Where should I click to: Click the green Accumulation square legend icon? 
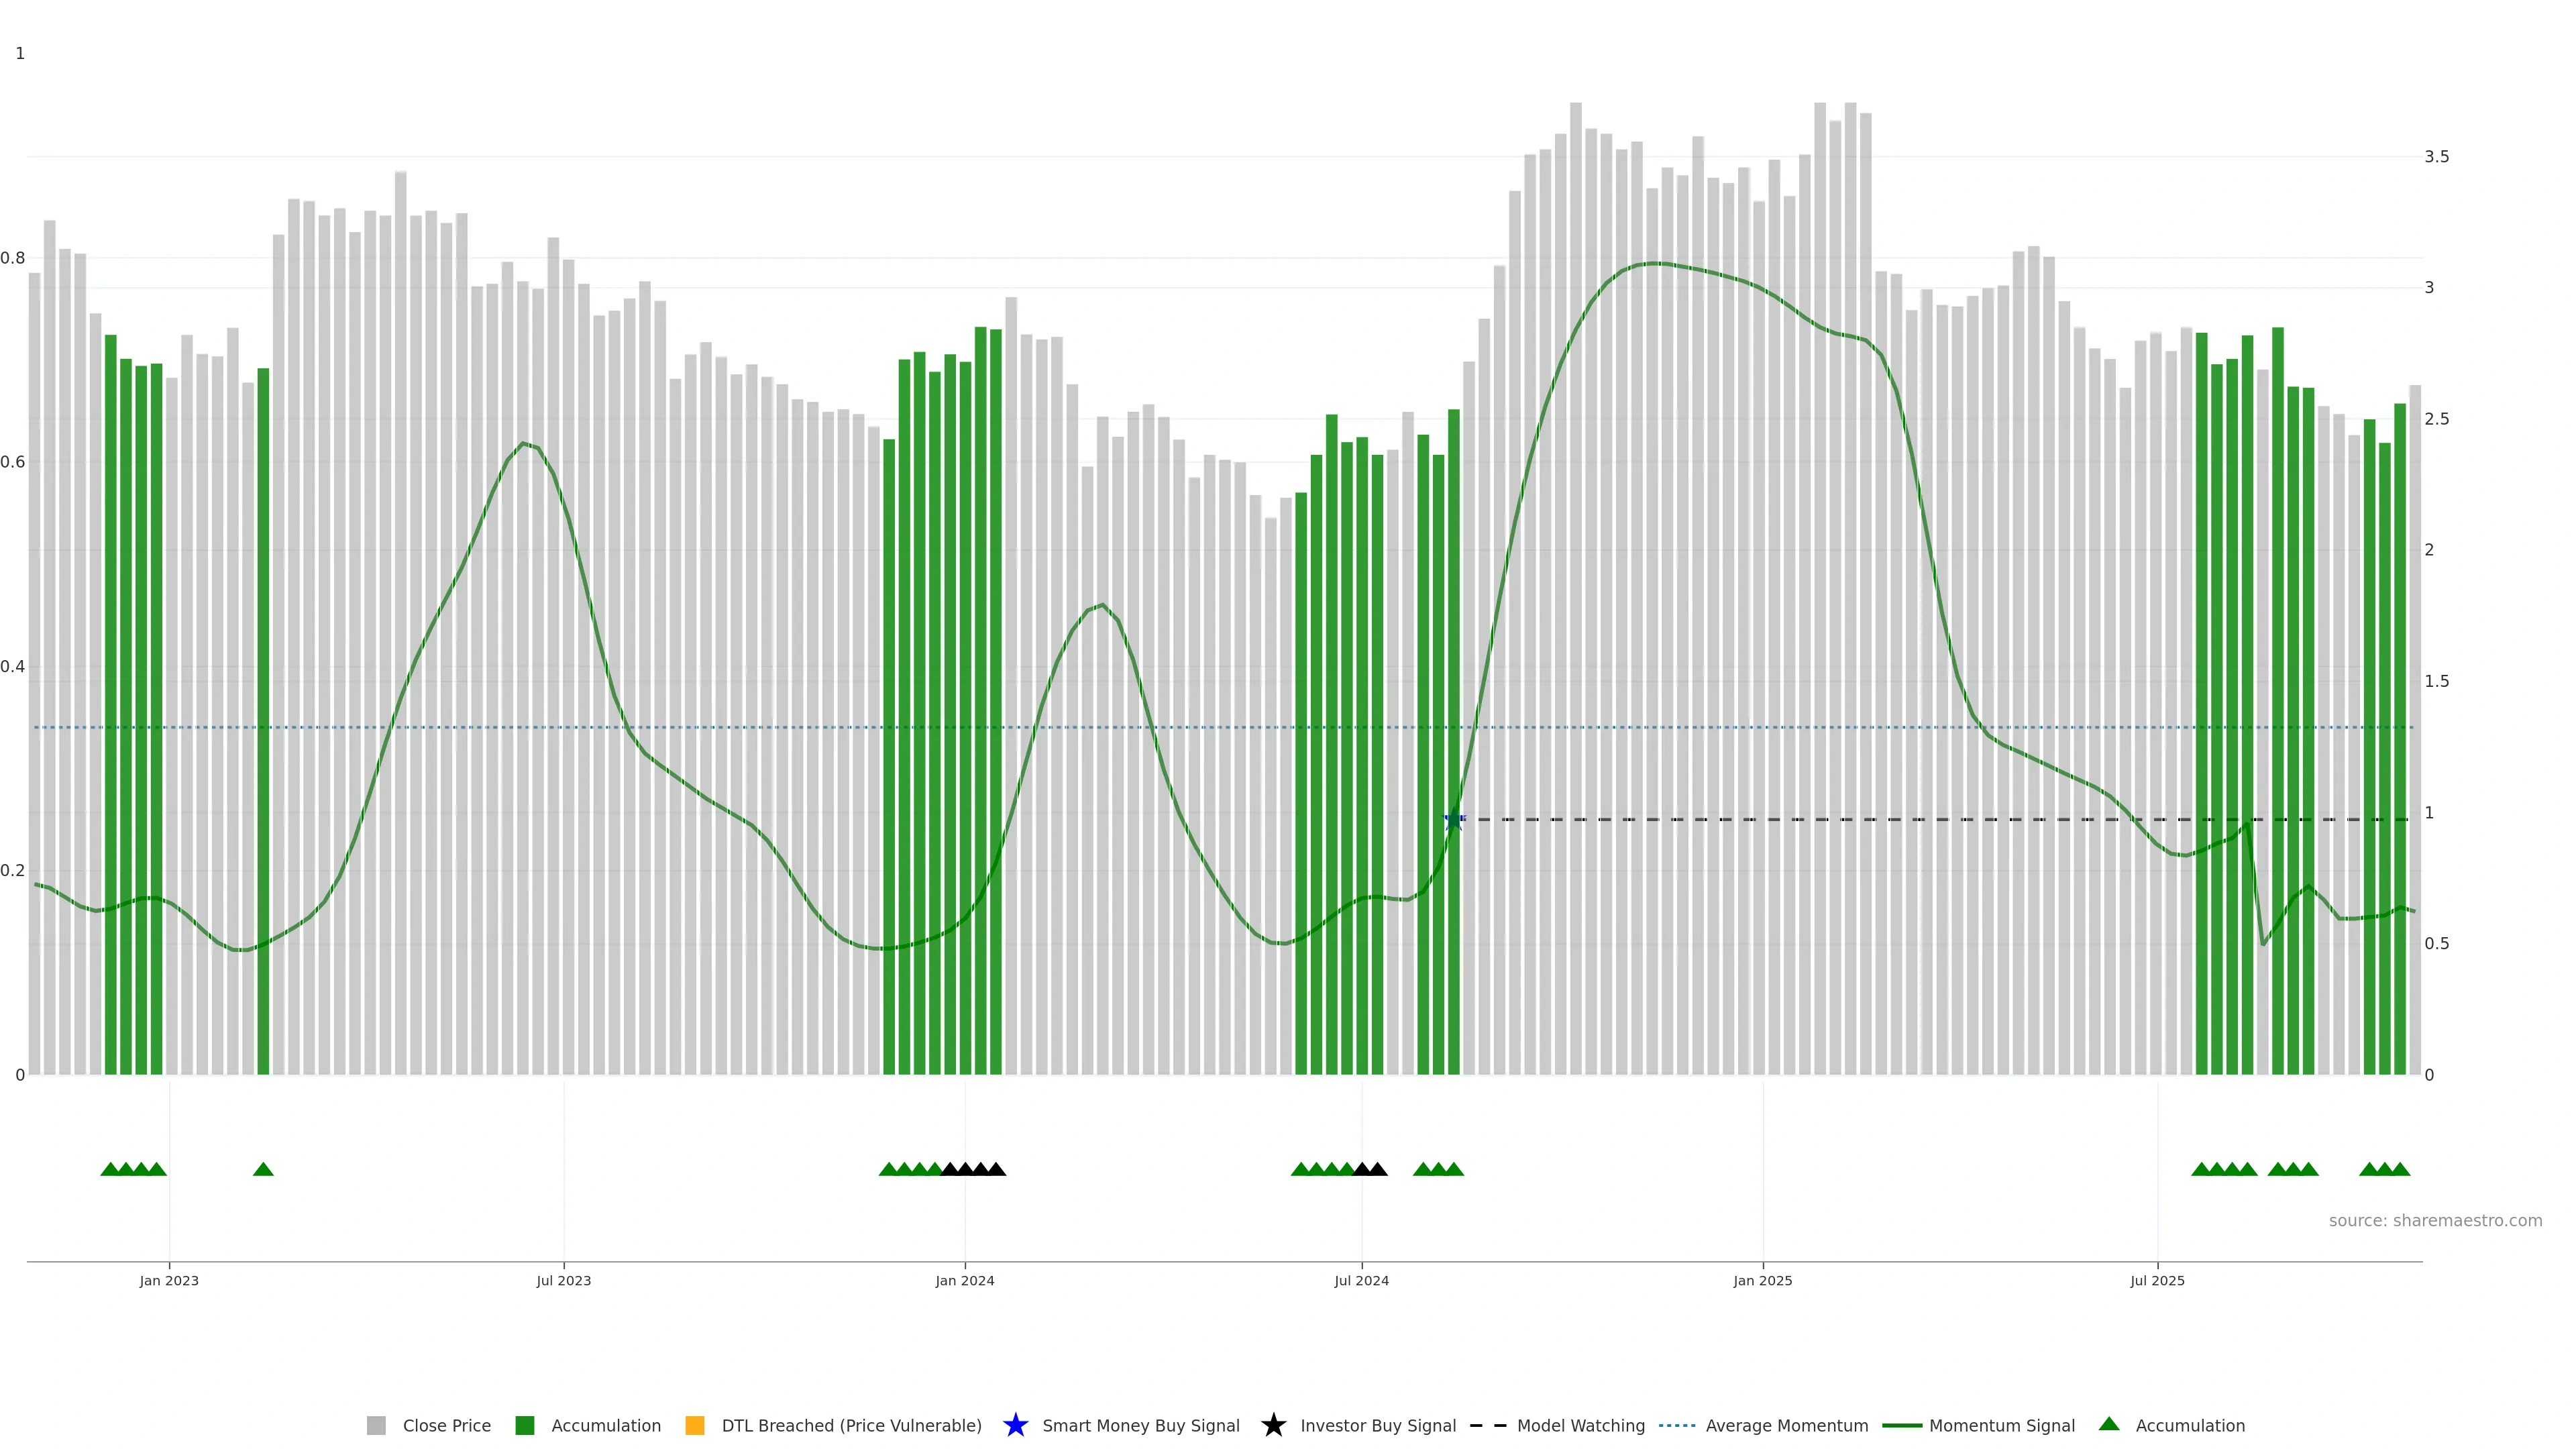pos(524,1425)
